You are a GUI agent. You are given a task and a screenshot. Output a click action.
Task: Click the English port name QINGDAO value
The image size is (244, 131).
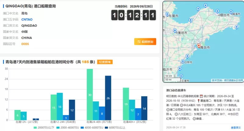29,26
